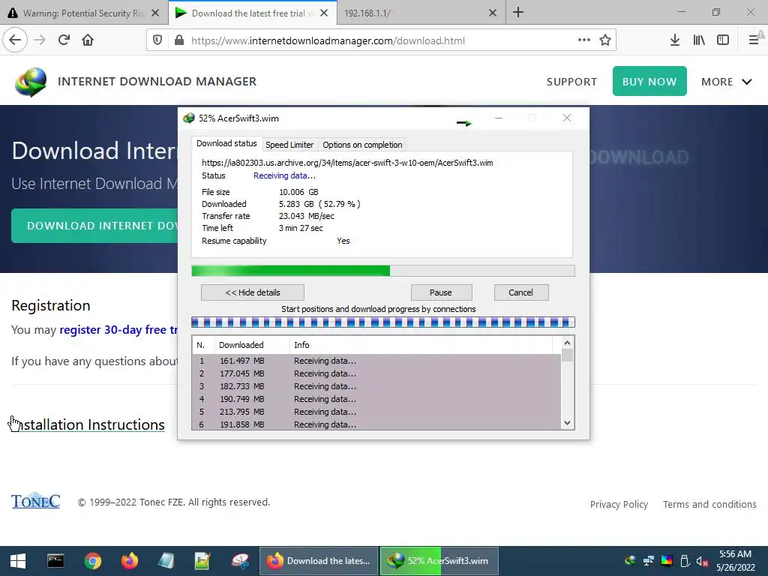
Task: Click the IDM tray icon in system tray
Action: pyautogui.click(x=631, y=561)
